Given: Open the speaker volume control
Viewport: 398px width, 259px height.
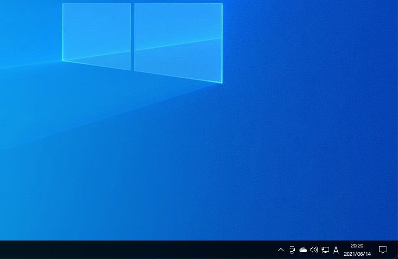Looking at the screenshot, I should [x=314, y=250].
